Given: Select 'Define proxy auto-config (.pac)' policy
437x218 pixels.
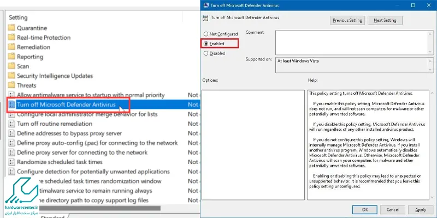Looking at the screenshot, I should coord(97,143).
